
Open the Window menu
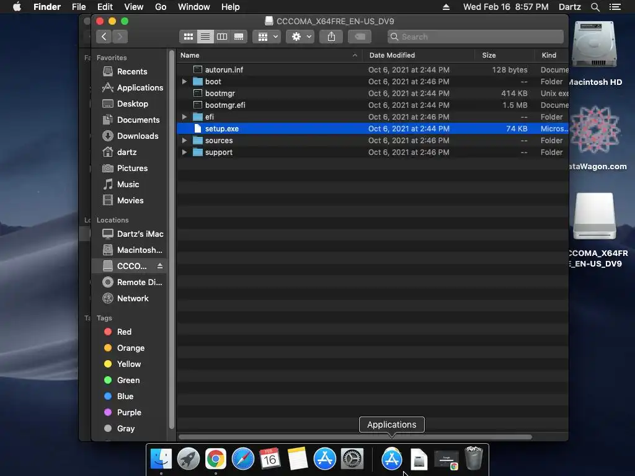(194, 7)
